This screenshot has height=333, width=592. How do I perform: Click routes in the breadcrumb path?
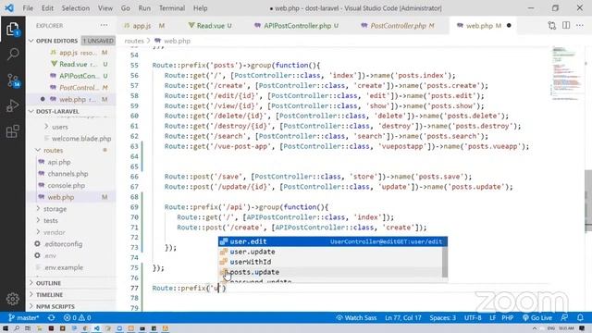pyautogui.click(x=134, y=41)
